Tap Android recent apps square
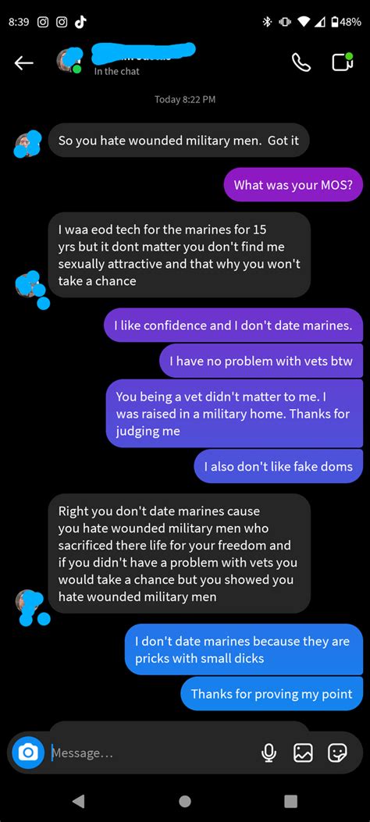Screen dimensions: 370x822 pos(290,800)
